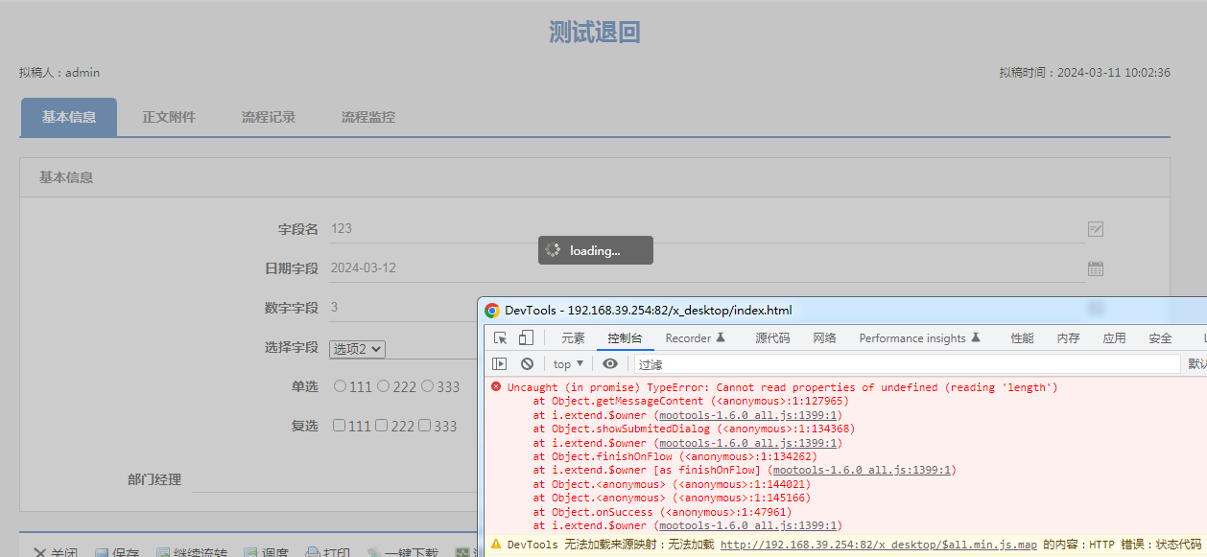This screenshot has width=1207, height=557.
Task: Switch to the 流程监控 tab
Action: (368, 117)
